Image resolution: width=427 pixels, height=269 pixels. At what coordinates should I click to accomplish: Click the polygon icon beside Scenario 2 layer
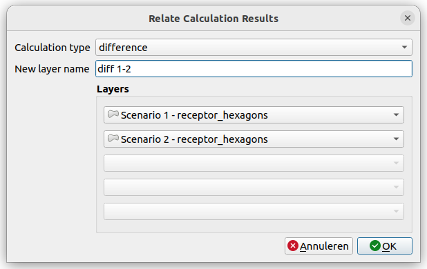[x=113, y=139]
